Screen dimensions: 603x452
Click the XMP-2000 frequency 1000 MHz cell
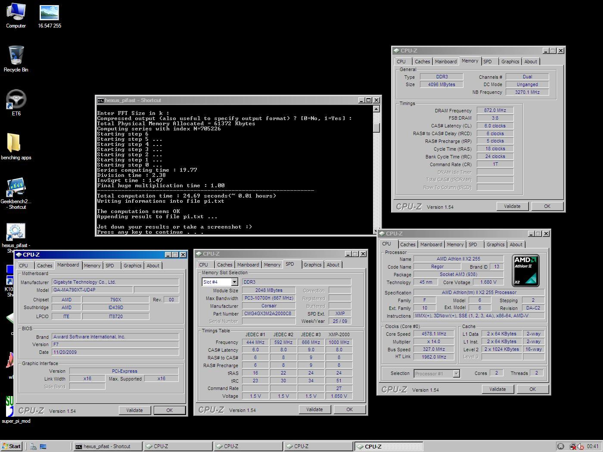tap(339, 342)
